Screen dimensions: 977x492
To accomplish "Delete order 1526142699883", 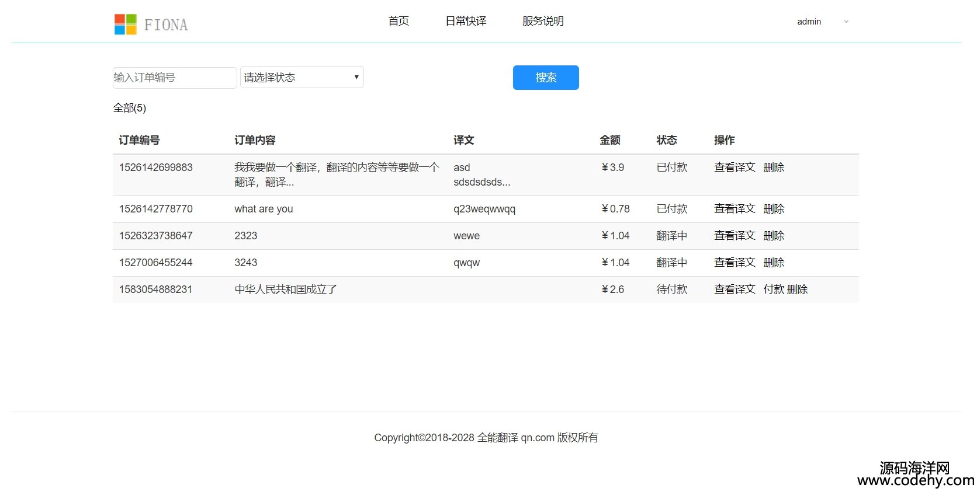I will (774, 168).
